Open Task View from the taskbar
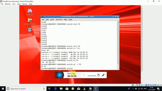This screenshot has height=91, width=162. tap(49, 89)
